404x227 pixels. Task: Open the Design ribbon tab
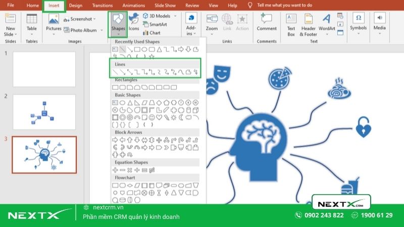click(x=75, y=6)
